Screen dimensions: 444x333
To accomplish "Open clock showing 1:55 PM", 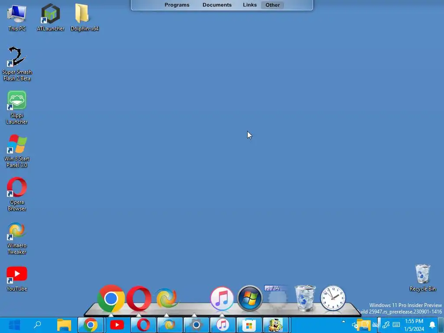I will point(414,325).
